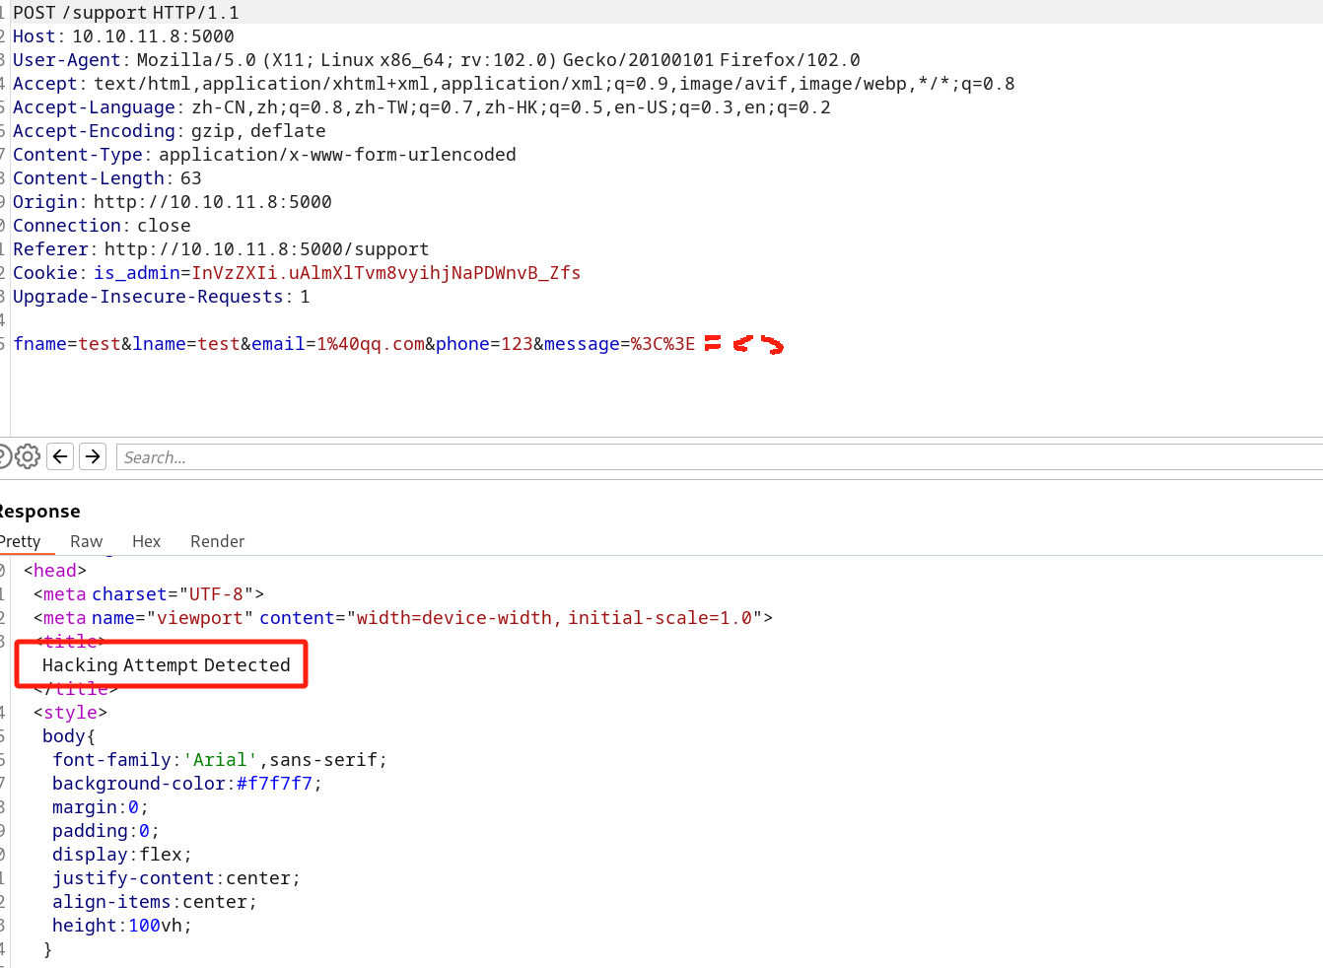Place cursor on the Host header value
The width and height of the screenshot is (1323, 968).
(153, 36)
